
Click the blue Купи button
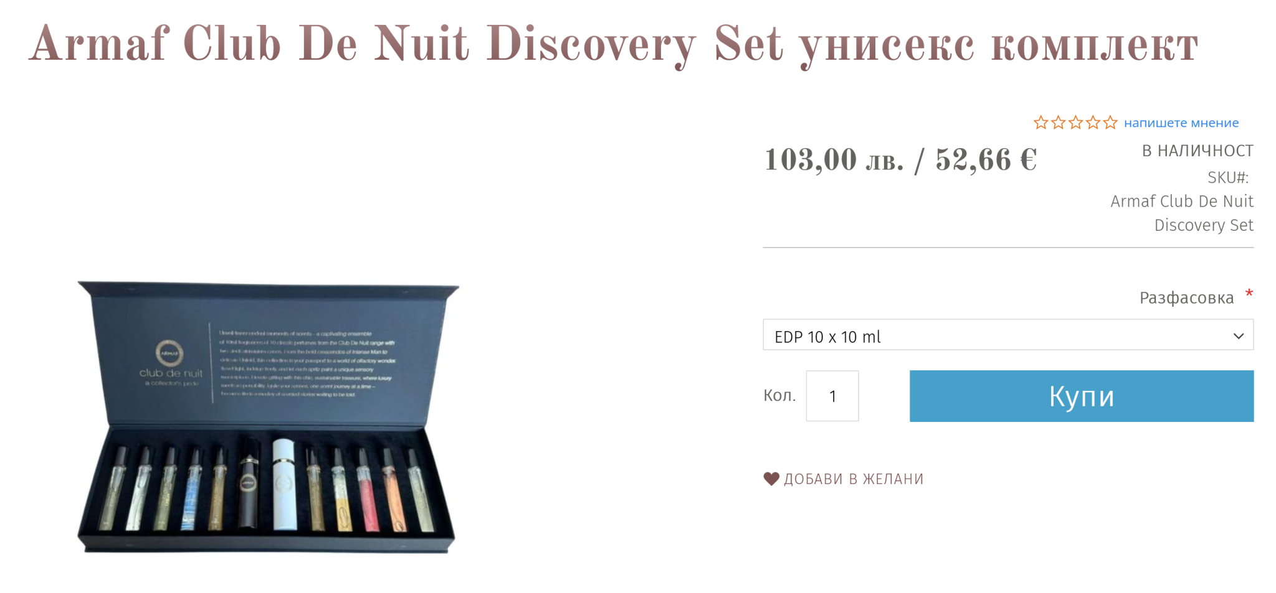[x=1082, y=396]
